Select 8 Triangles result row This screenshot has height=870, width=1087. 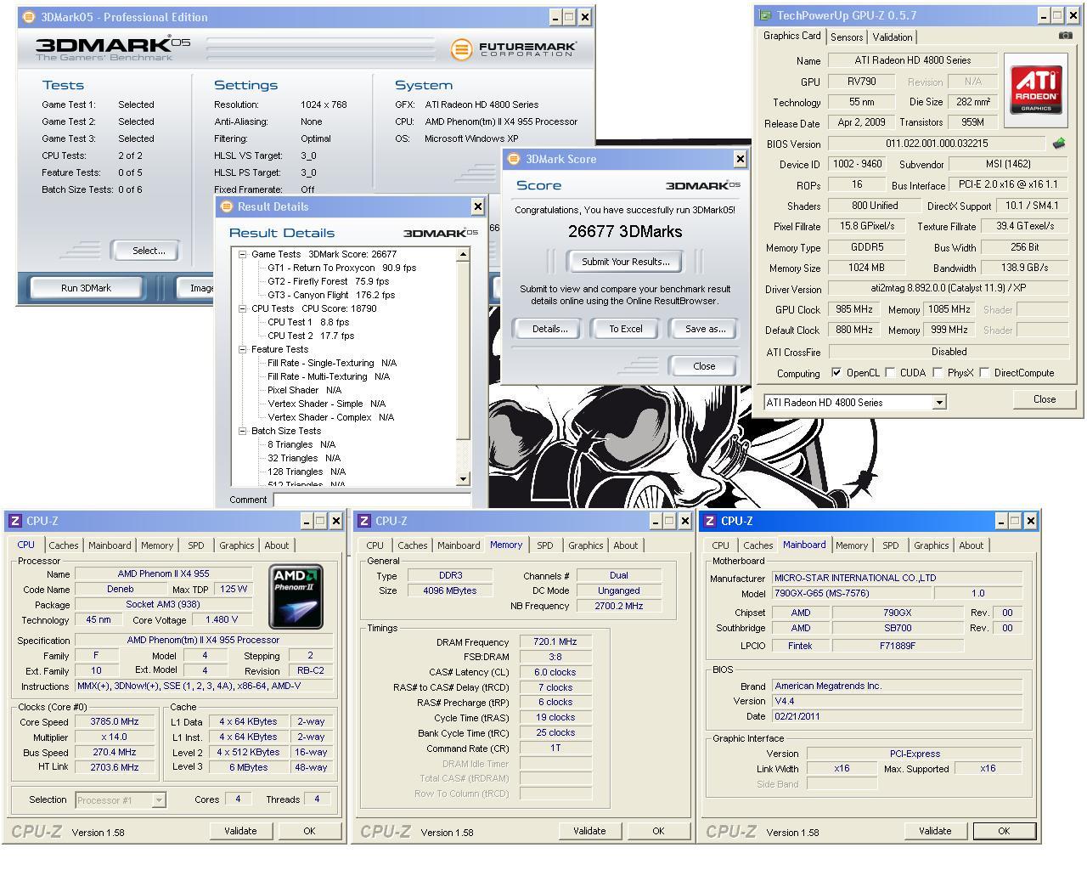(301, 444)
